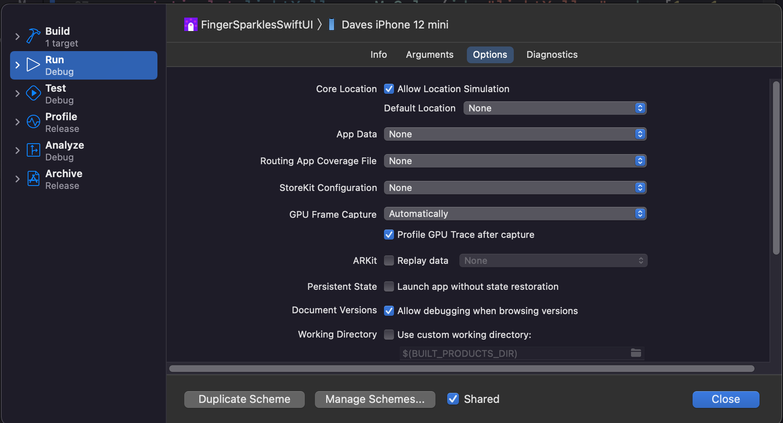The width and height of the screenshot is (783, 423).
Task: Click the Archive action icon
Action: (33, 179)
